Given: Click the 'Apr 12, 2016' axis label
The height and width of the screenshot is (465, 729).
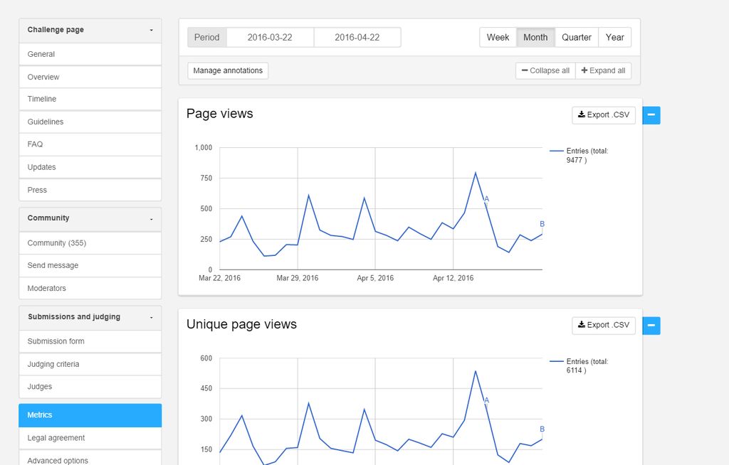Looking at the screenshot, I should click(453, 278).
